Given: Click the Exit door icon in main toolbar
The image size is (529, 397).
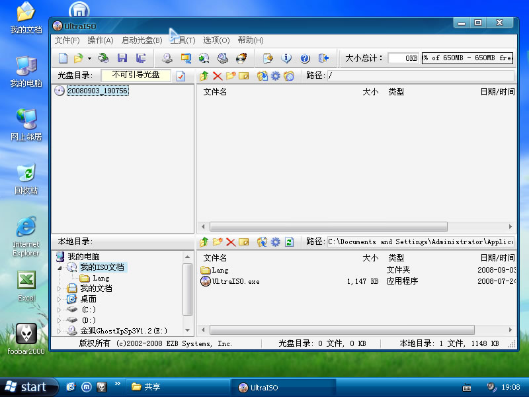Looking at the screenshot, I should click(323, 58).
